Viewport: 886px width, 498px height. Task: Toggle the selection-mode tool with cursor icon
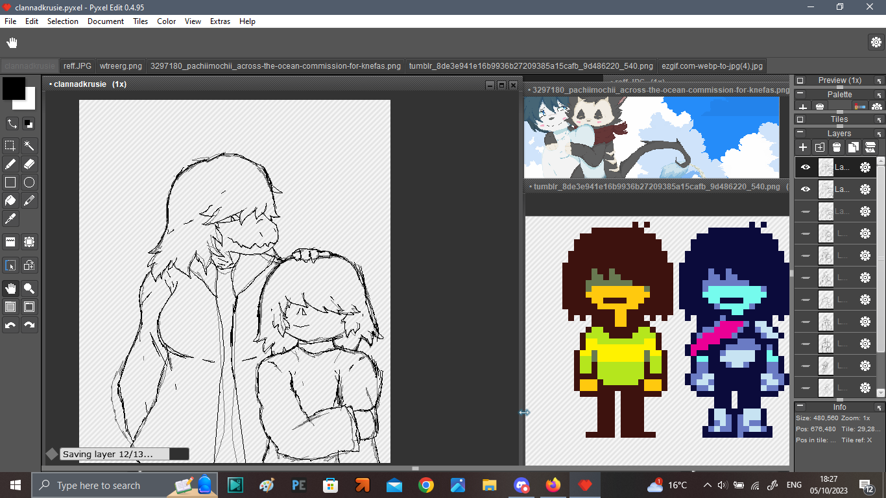(10, 265)
